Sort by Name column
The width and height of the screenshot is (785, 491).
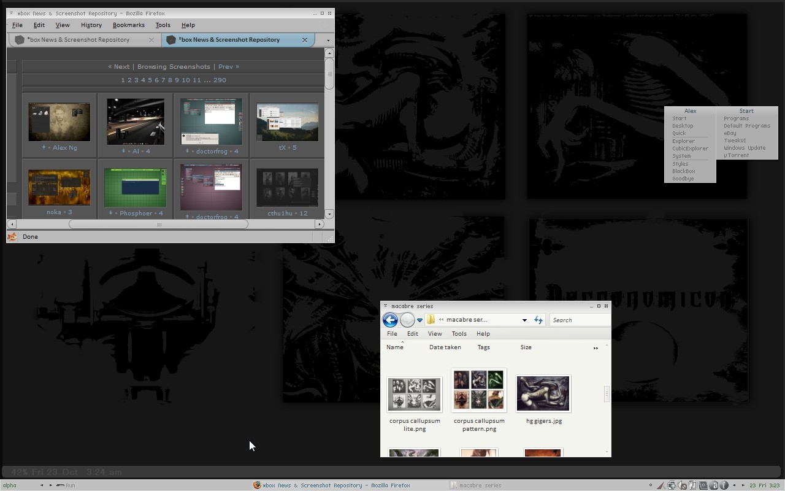pyautogui.click(x=395, y=347)
